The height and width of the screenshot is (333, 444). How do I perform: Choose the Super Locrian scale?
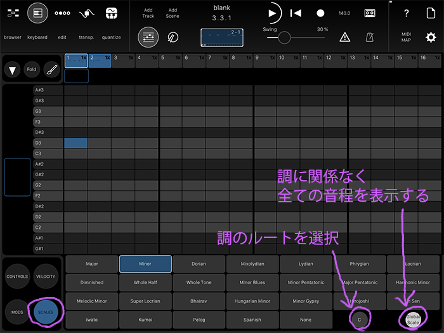tap(145, 301)
